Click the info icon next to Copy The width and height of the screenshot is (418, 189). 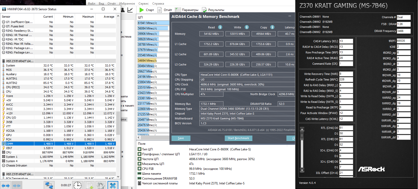pos(272,27)
